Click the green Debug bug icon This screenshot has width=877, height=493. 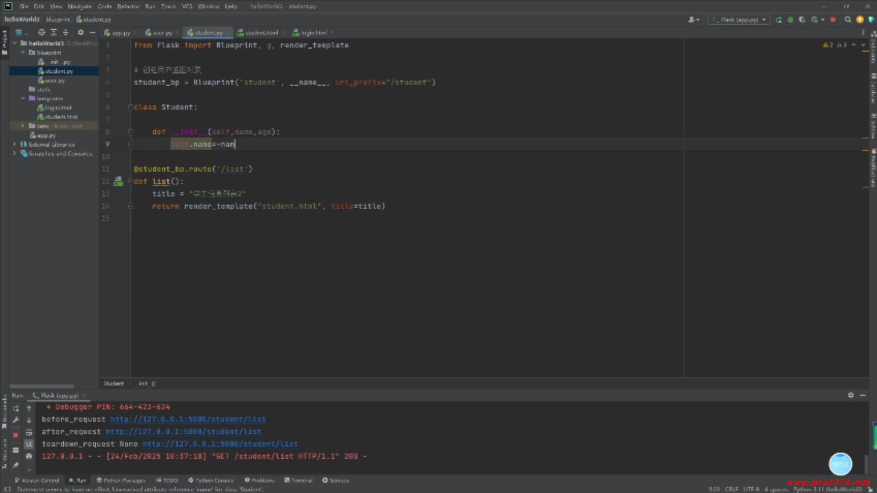point(790,20)
